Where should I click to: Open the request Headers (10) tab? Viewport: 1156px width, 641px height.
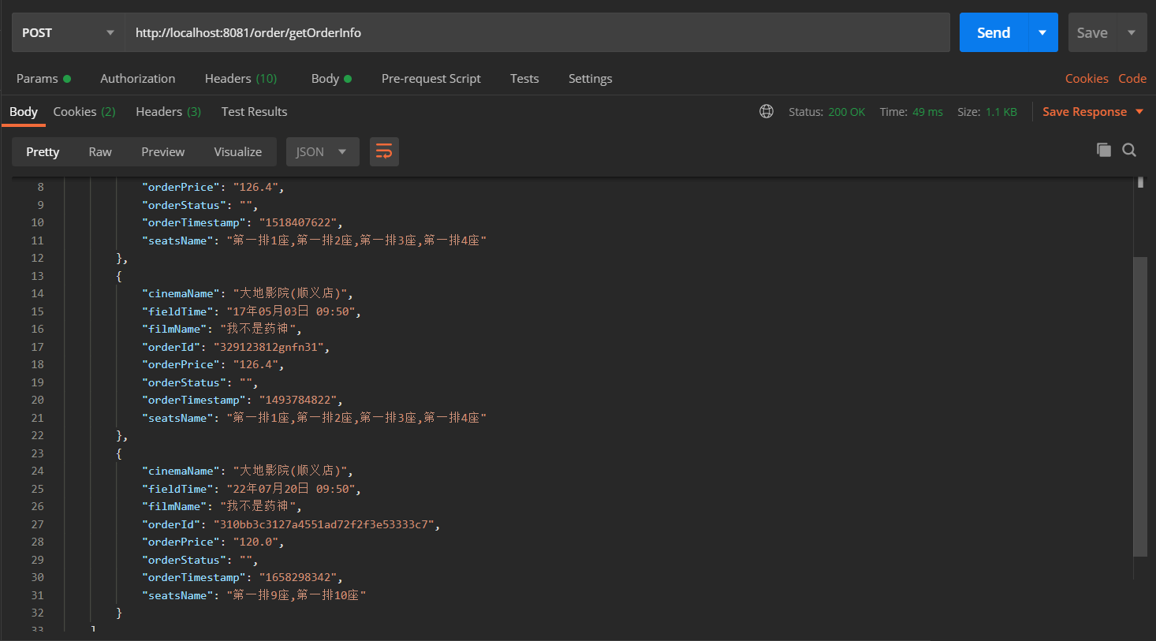pyautogui.click(x=241, y=78)
